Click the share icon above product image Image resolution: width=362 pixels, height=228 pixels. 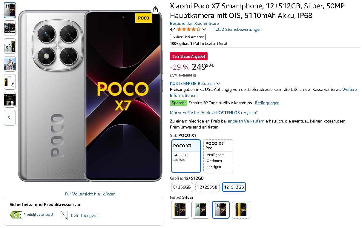pyautogui.click(x=155, y=10)
